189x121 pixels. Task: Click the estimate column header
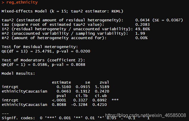(x=61, y=82)
